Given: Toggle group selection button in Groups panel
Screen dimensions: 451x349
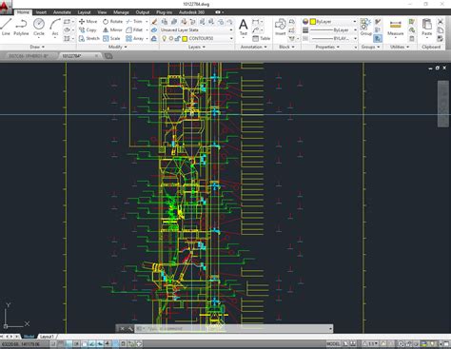Looking at the screenshot, I should [x=378, y=38].
